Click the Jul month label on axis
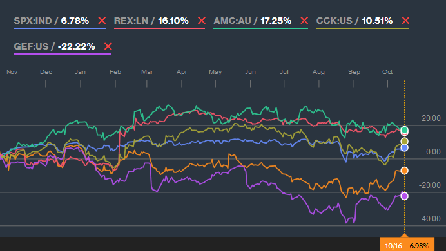The image size is (446, 251). tap(284, 72)
